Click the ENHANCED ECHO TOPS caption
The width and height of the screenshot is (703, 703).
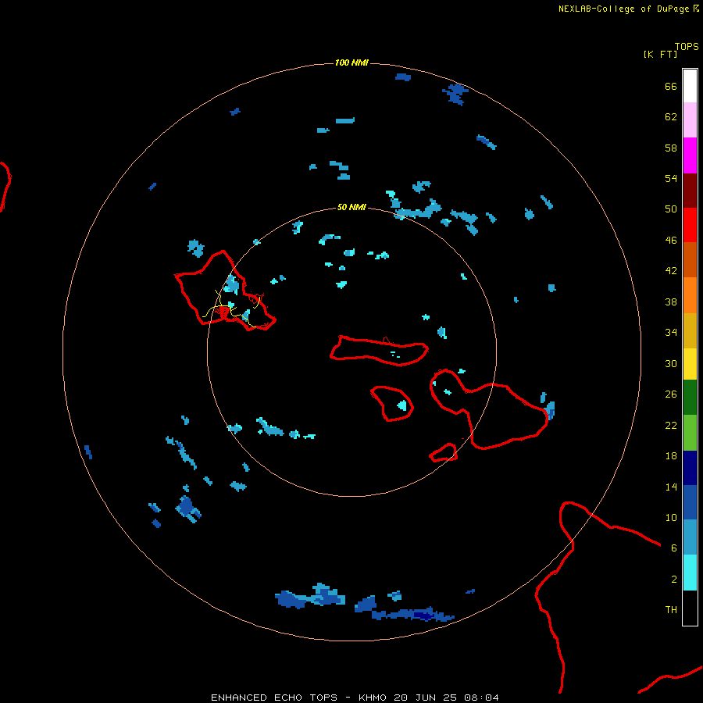(x=274, y=698)
